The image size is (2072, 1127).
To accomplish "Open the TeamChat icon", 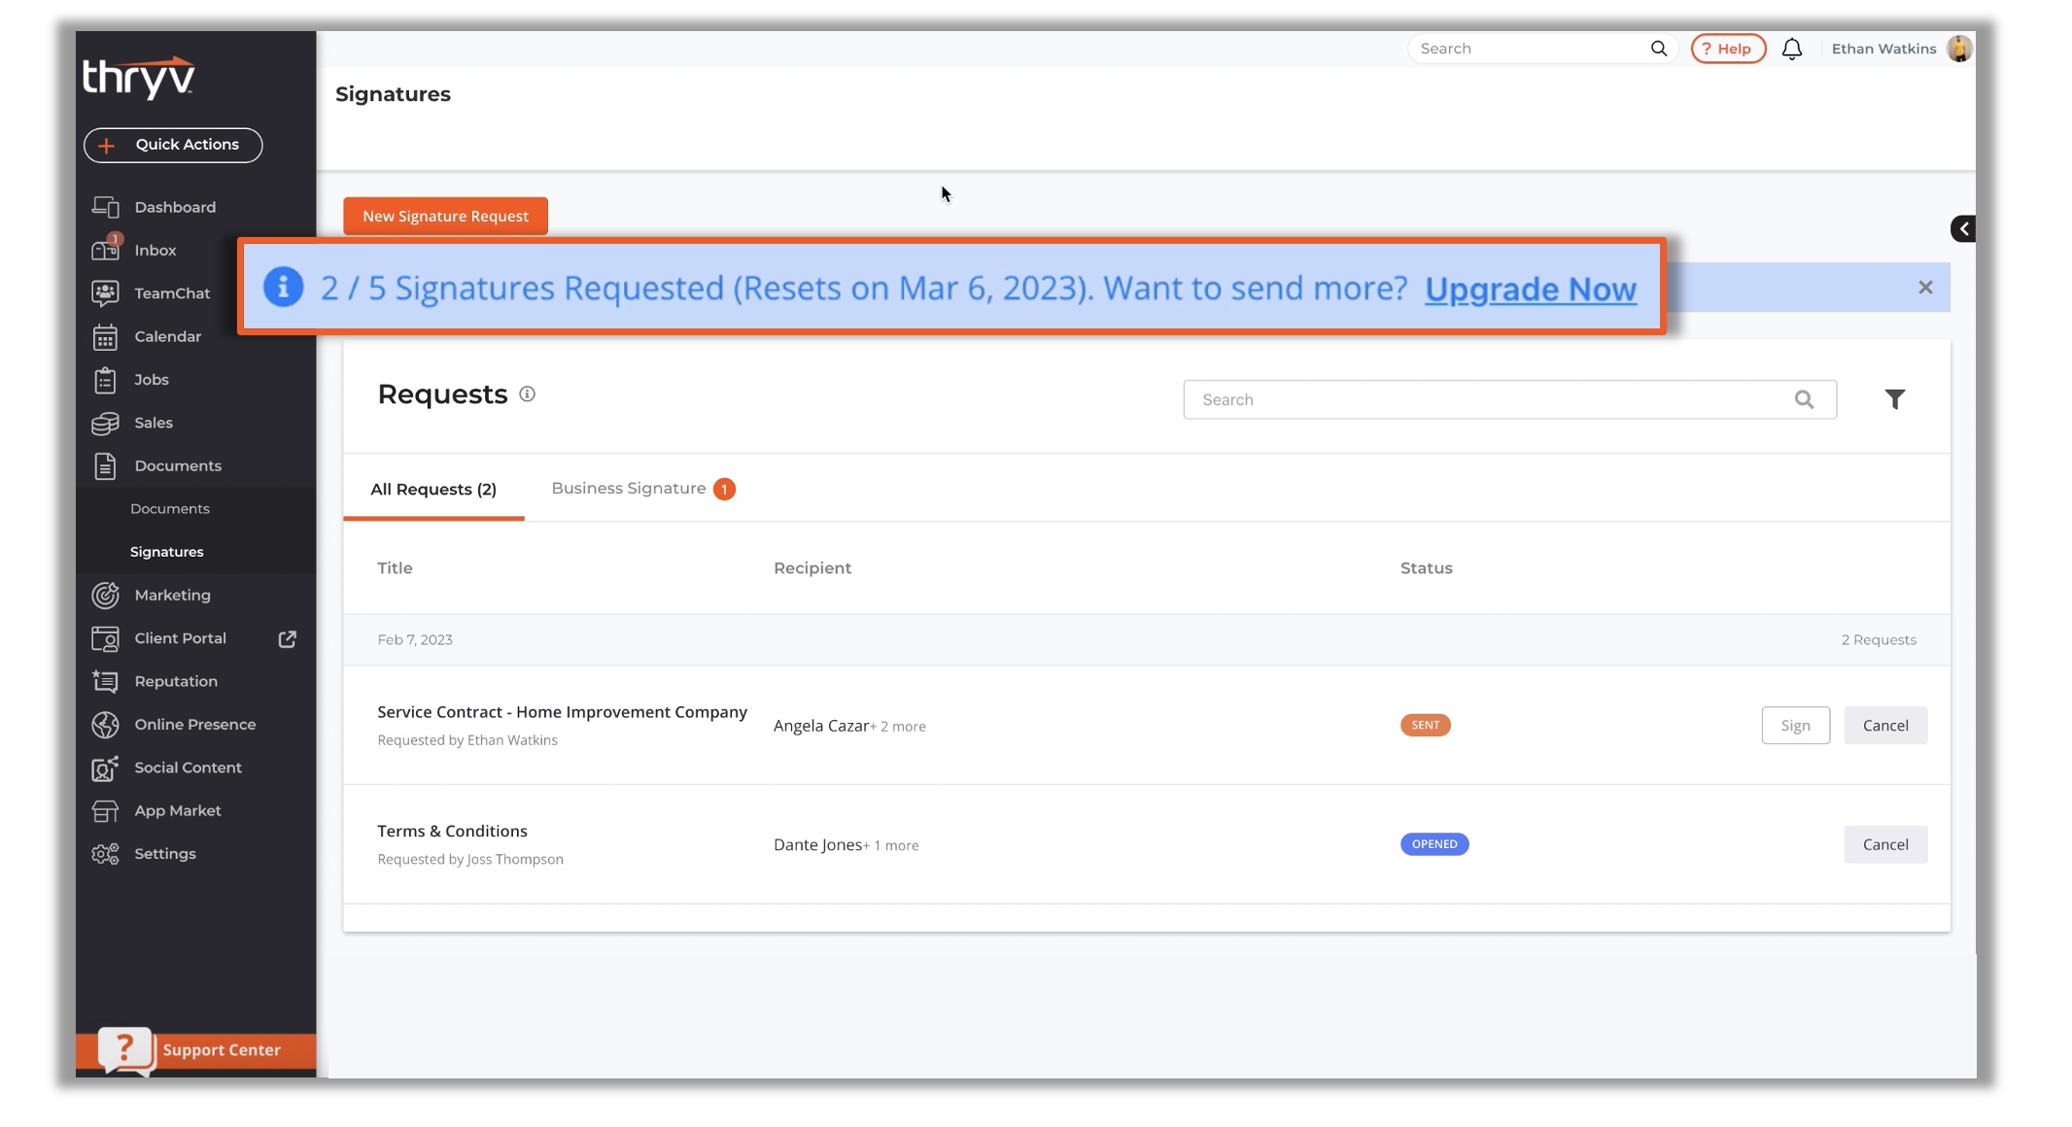I will click(105, 293).
